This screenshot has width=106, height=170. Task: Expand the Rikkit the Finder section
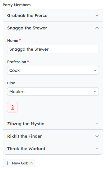pos(53,136)
